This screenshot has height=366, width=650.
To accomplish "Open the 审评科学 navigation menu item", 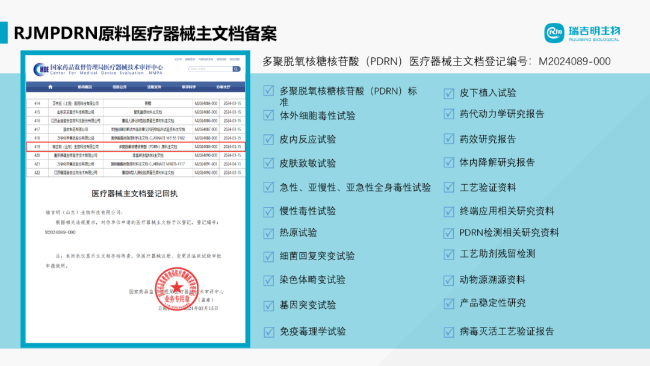I will [x=188, y=87].
